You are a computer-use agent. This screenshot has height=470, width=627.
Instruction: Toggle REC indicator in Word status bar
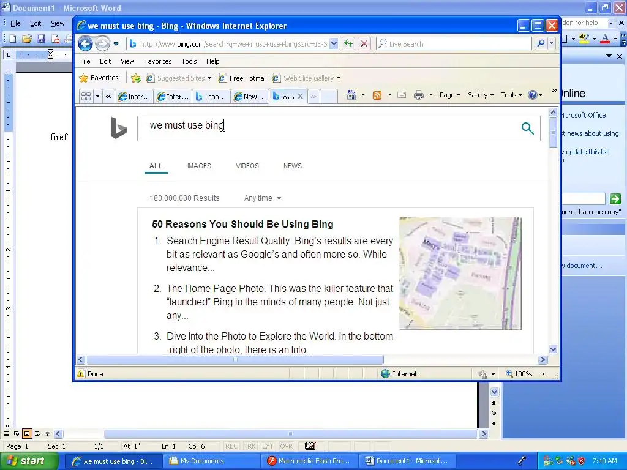[231, 446]
